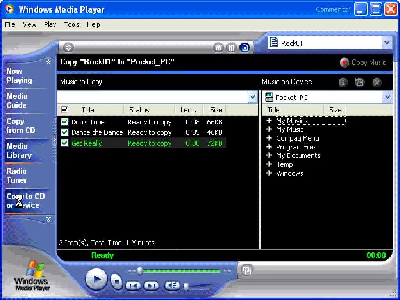Uncheck the Dance the Dance checkbox
The height and width of the screenshot is (300, 400).
[64, 132]
